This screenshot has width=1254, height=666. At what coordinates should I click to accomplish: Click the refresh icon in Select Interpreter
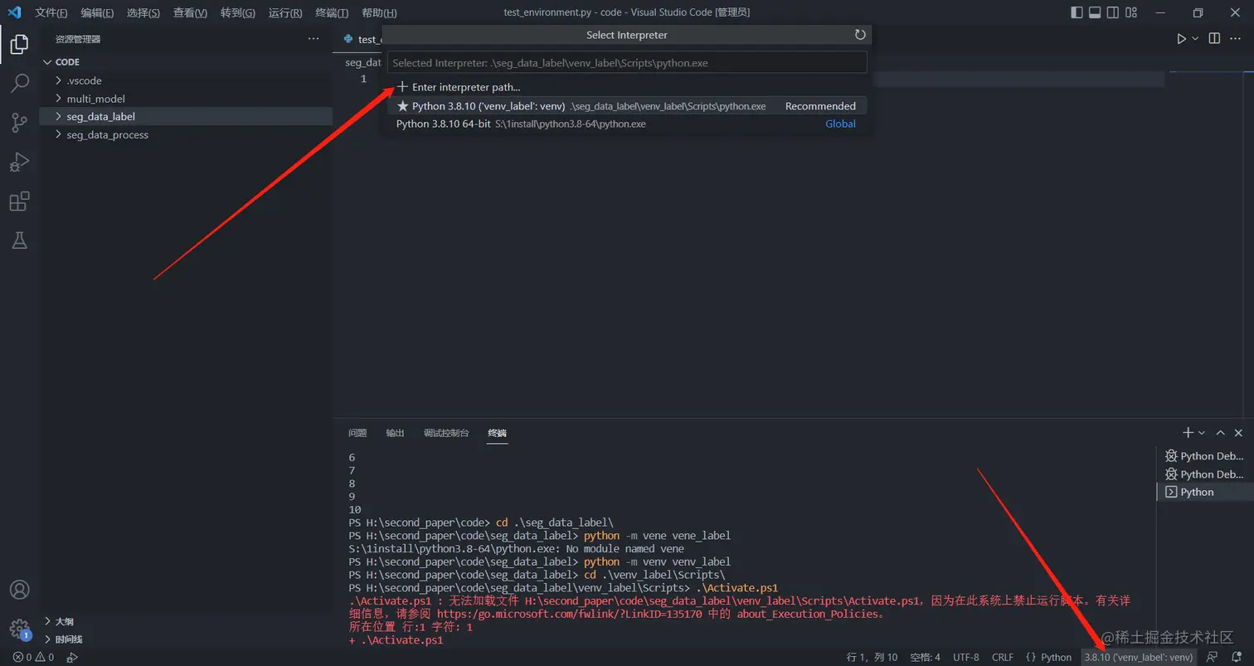point(860,35)
